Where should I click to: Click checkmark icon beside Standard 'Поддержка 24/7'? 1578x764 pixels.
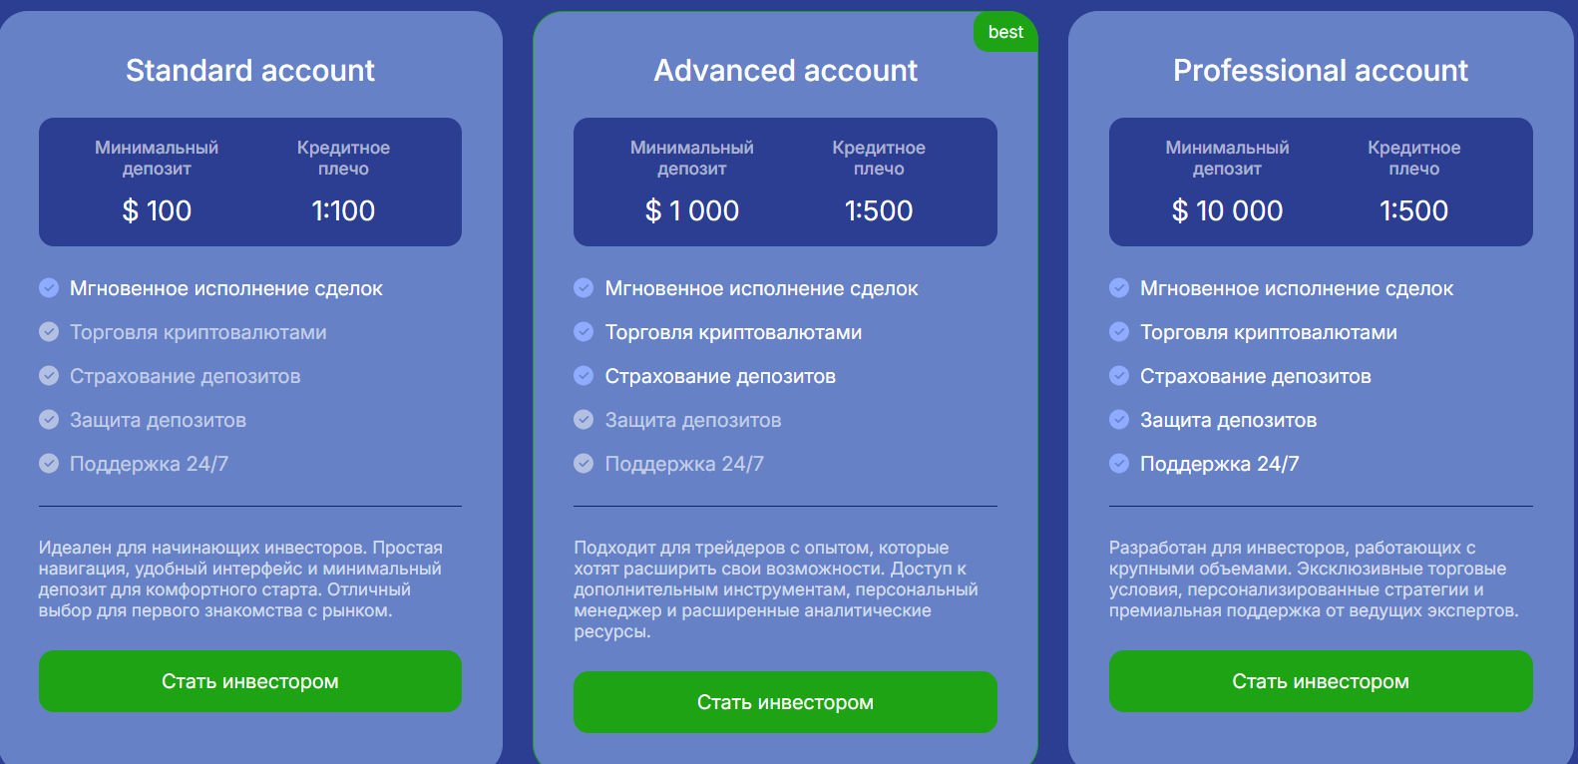point(49,464)
